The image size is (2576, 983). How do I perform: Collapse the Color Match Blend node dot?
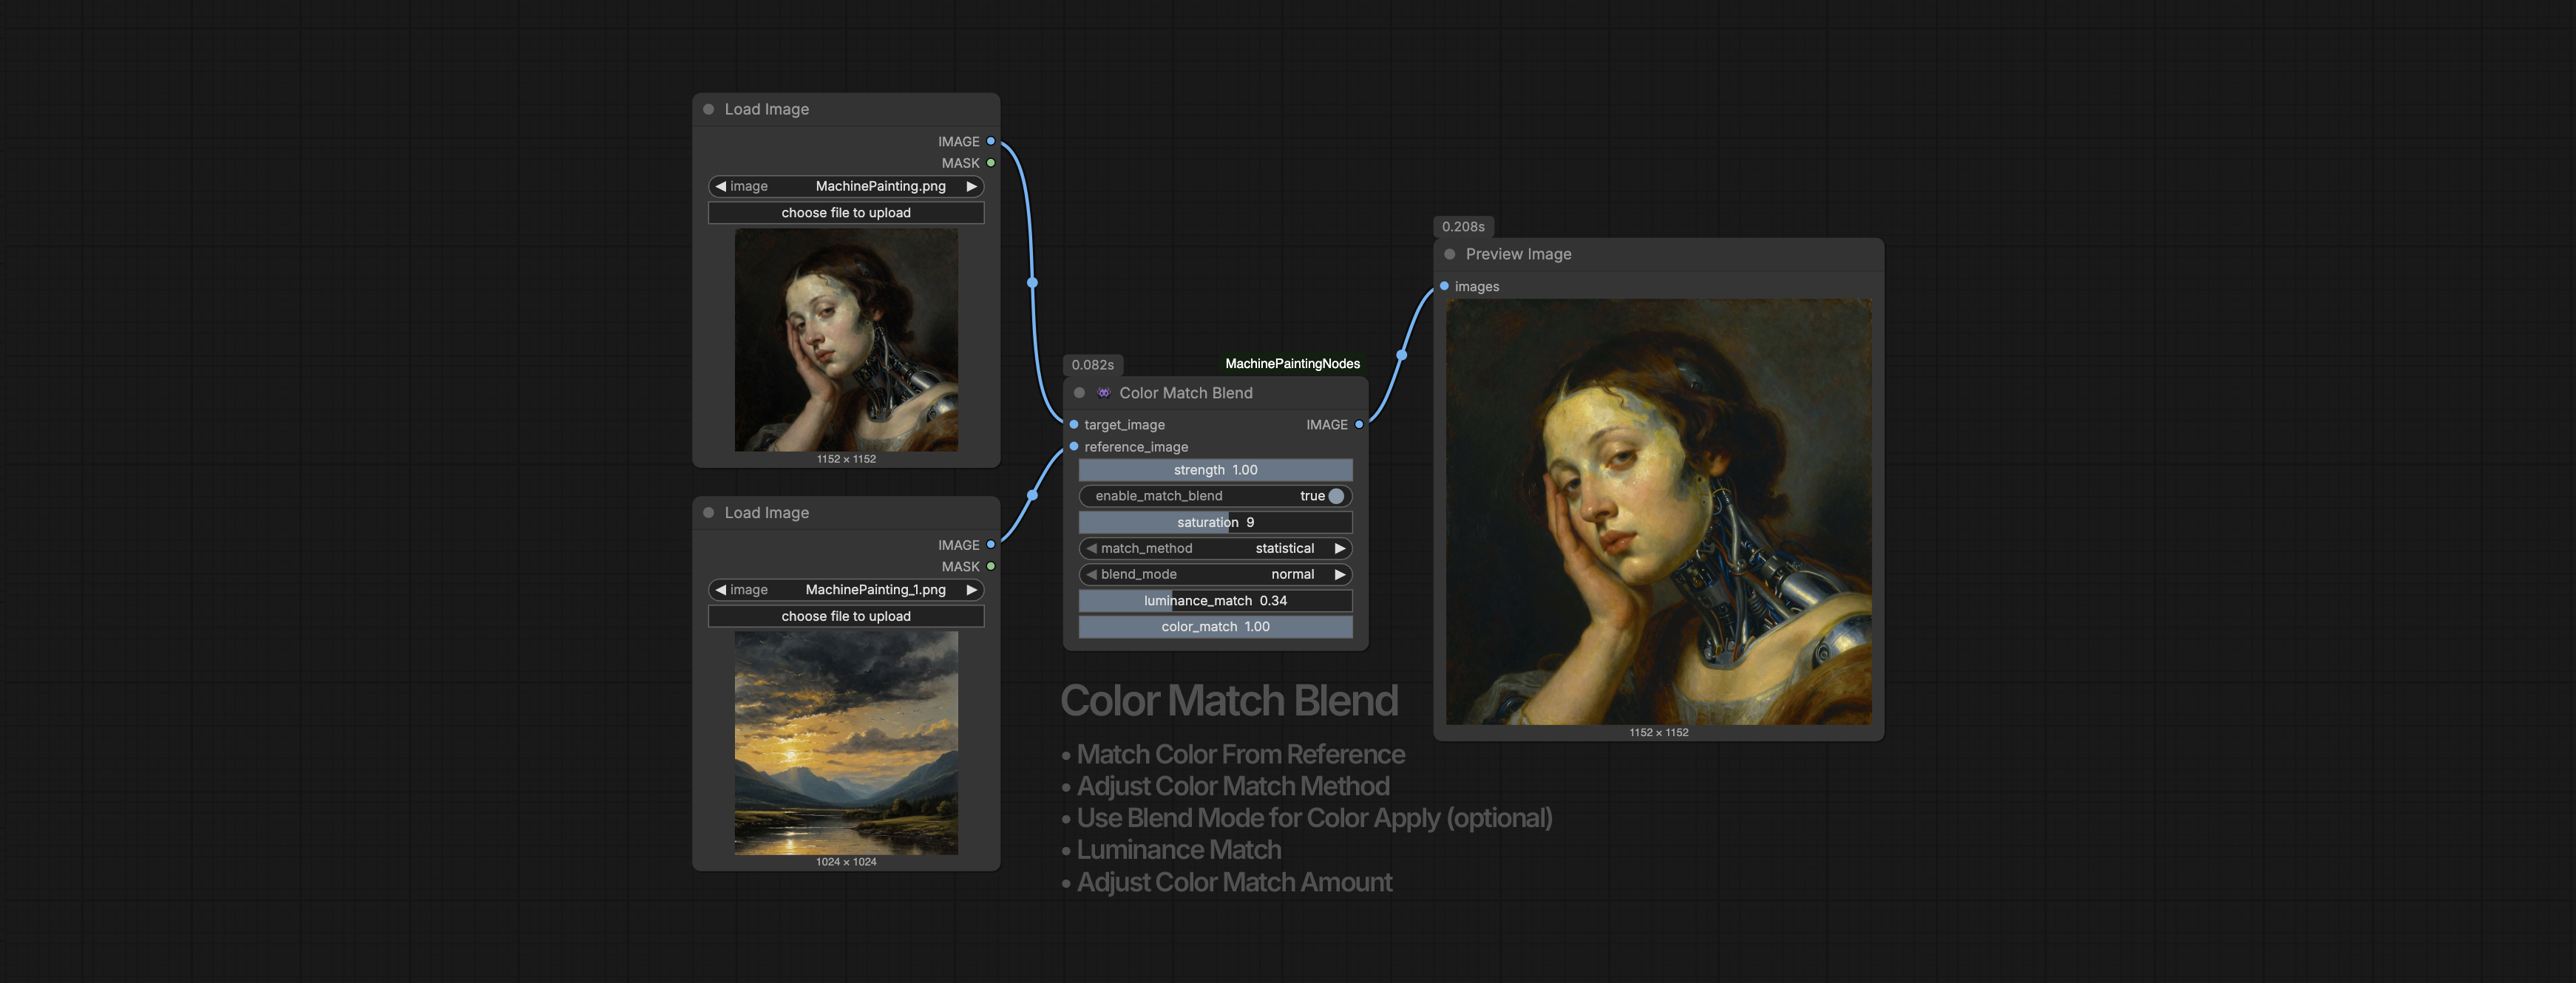pyautogui.click(x=1079, y=393)
